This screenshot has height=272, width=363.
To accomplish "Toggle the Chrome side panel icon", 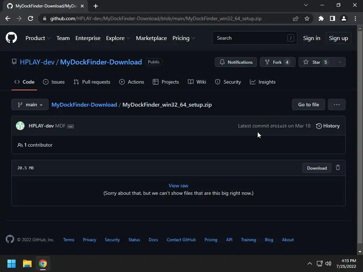I will pos(333,18).
